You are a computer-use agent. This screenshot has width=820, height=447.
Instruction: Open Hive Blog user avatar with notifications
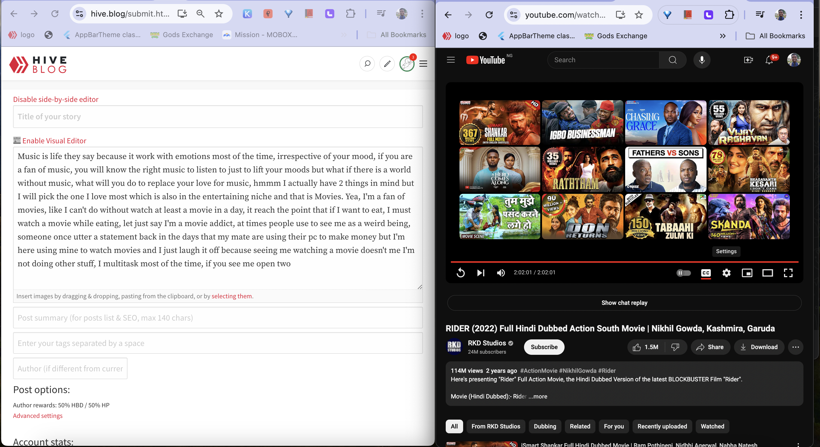pyautogui.click(x=407, y=64)
